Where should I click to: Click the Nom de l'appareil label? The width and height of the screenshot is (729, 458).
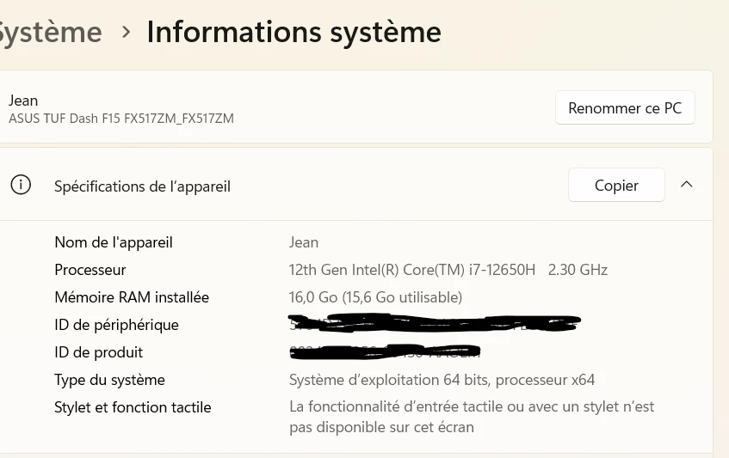pyautogui.click(x=114, y=242)
